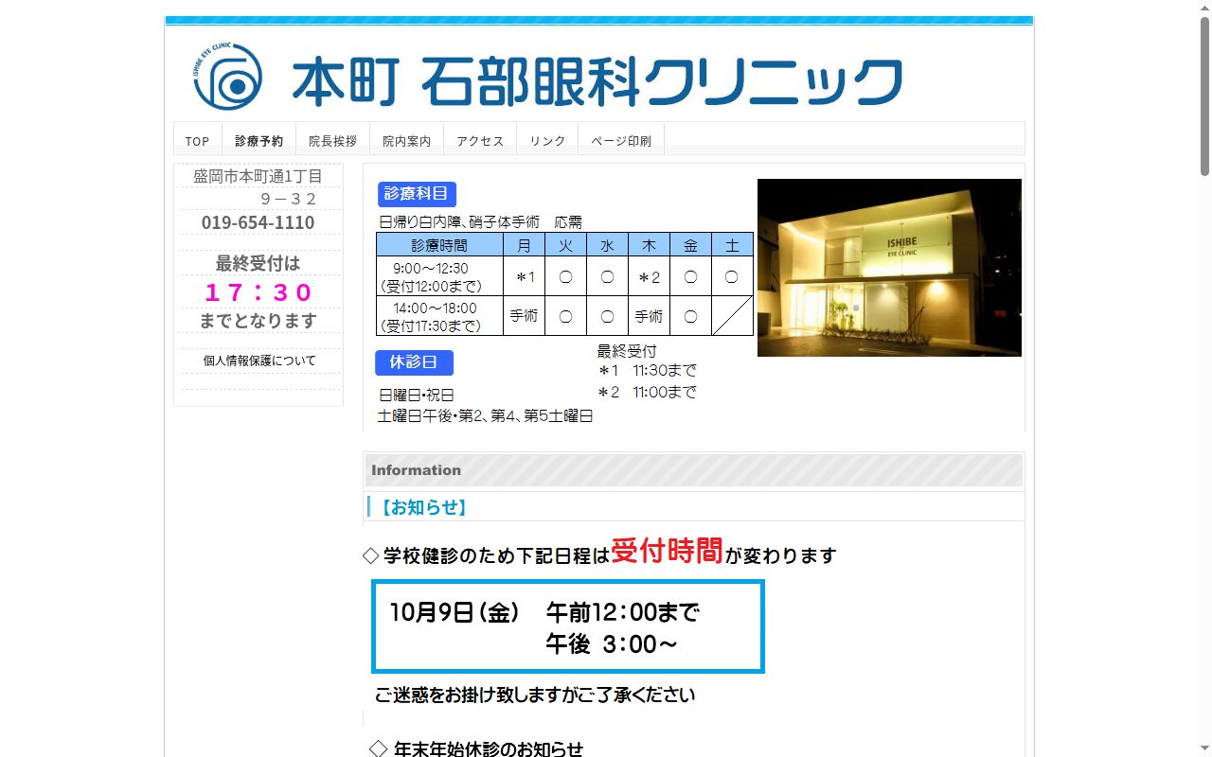Click the 【お知らせ】 heading
1212x757 pixels.
point(423,507)
